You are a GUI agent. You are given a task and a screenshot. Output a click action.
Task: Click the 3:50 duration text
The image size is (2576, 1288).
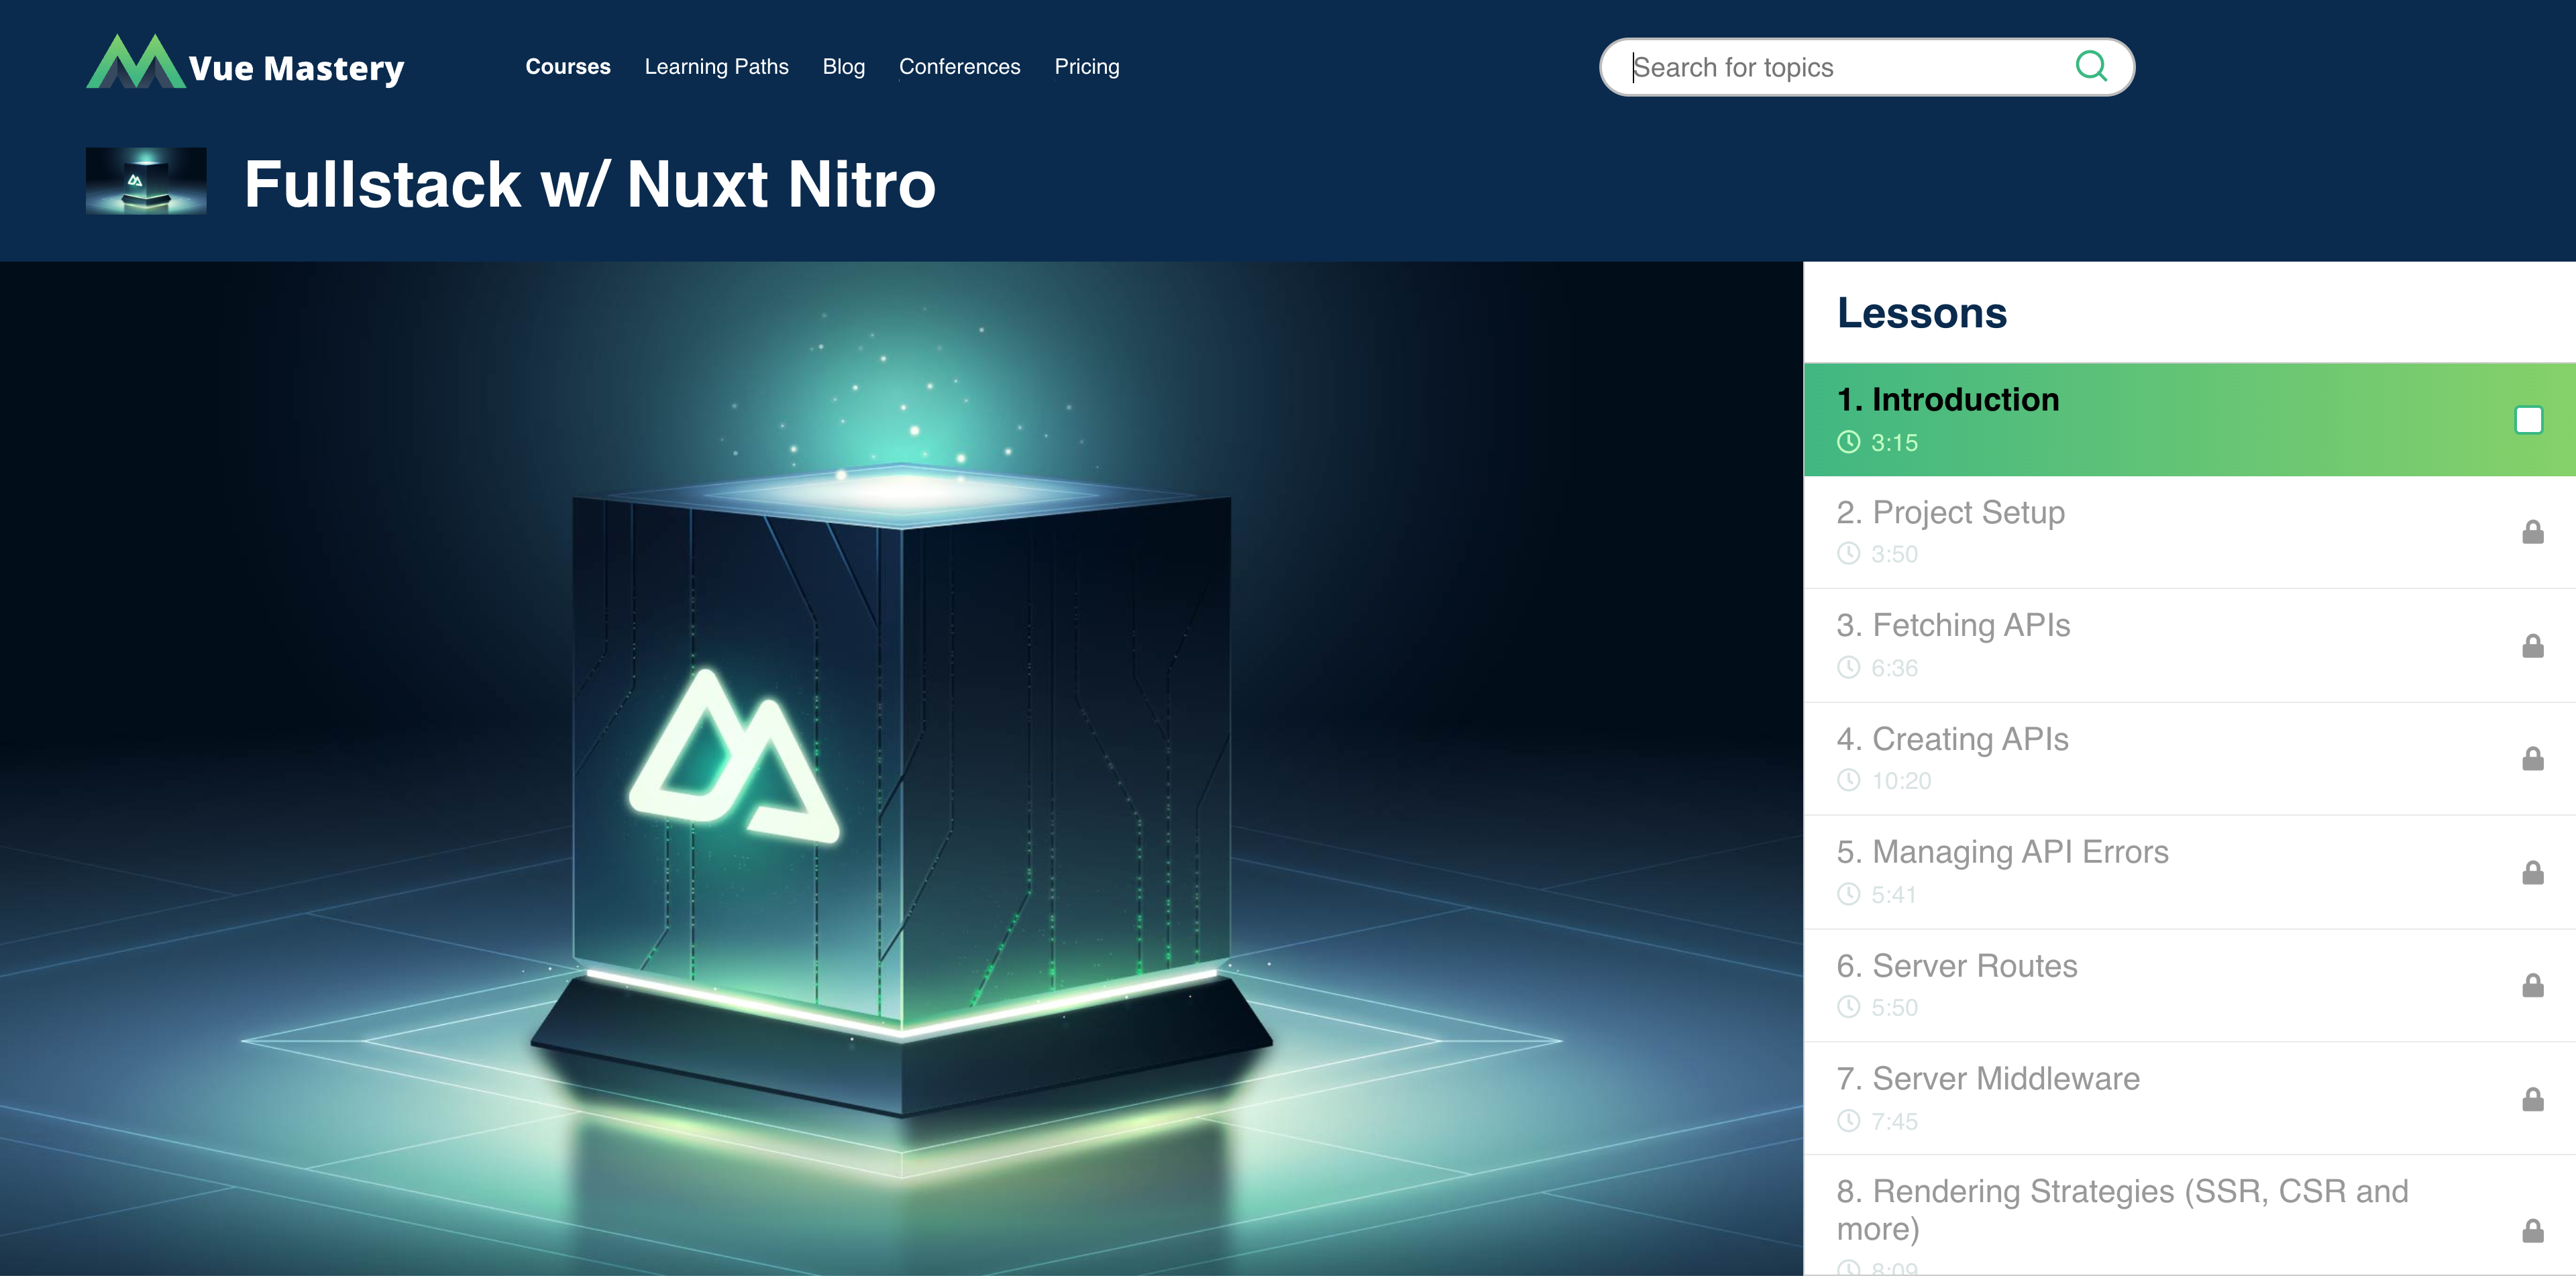pyautogui.click(x=1894, y=554)
